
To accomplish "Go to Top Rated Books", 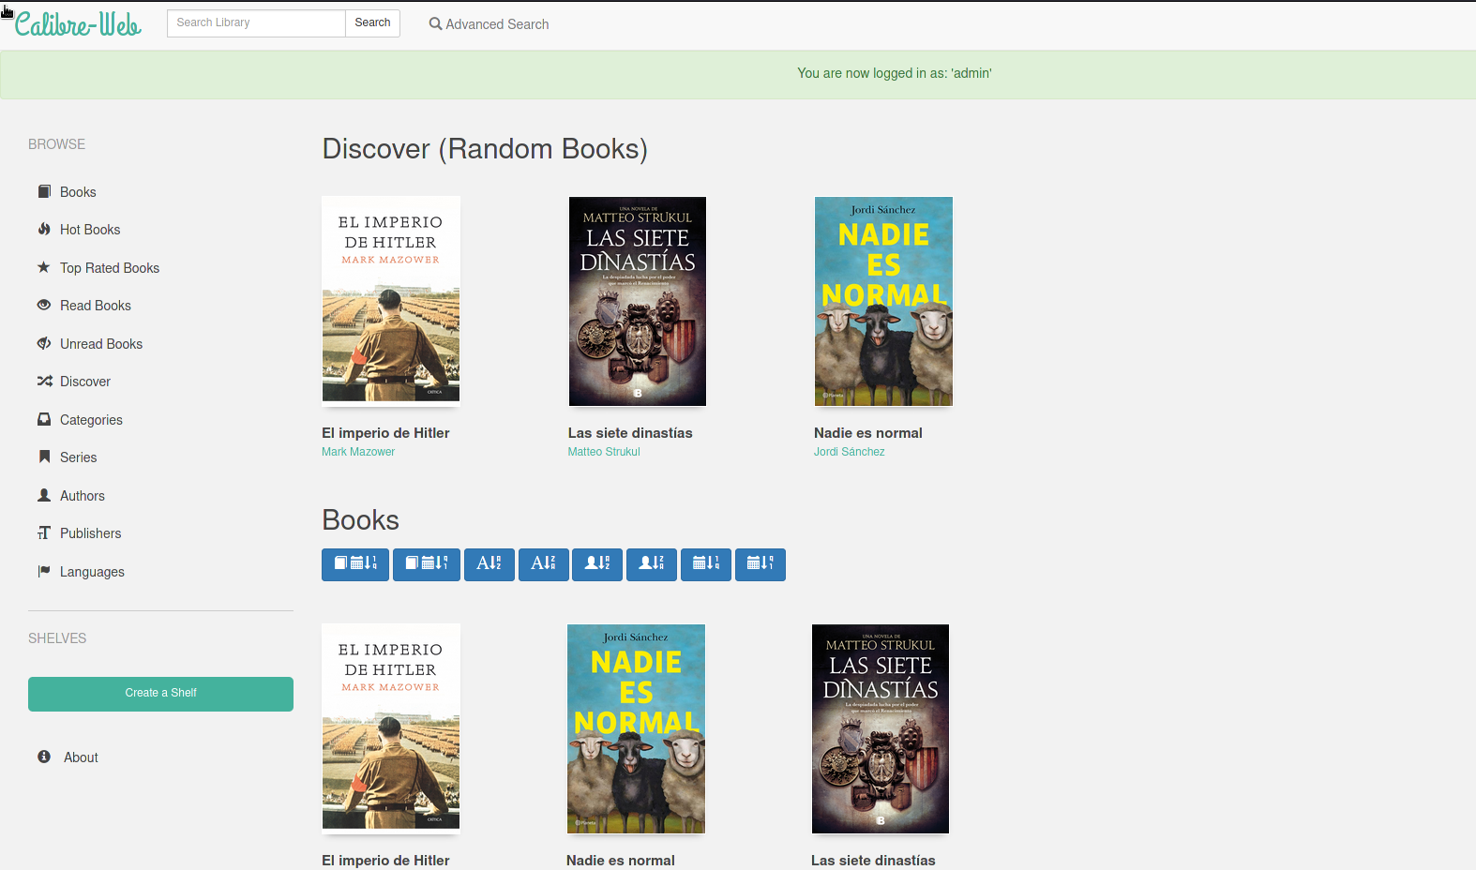I will click(110, 268).
